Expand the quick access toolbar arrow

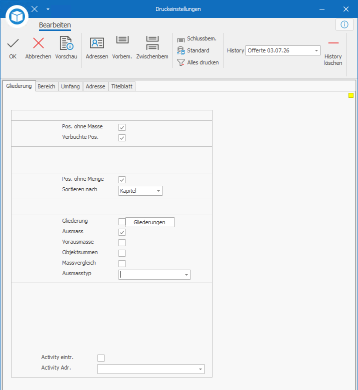click(48, 9)
